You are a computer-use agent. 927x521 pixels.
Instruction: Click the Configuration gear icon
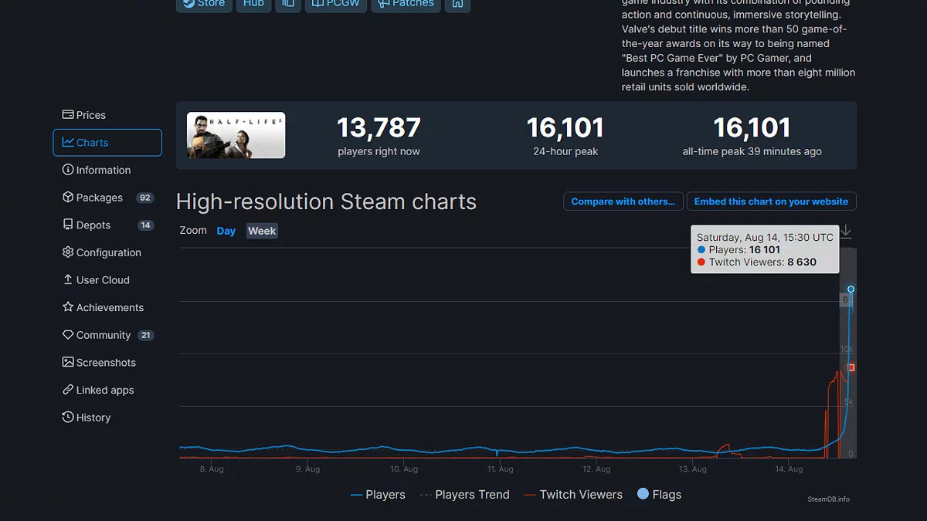pos(68,252)
